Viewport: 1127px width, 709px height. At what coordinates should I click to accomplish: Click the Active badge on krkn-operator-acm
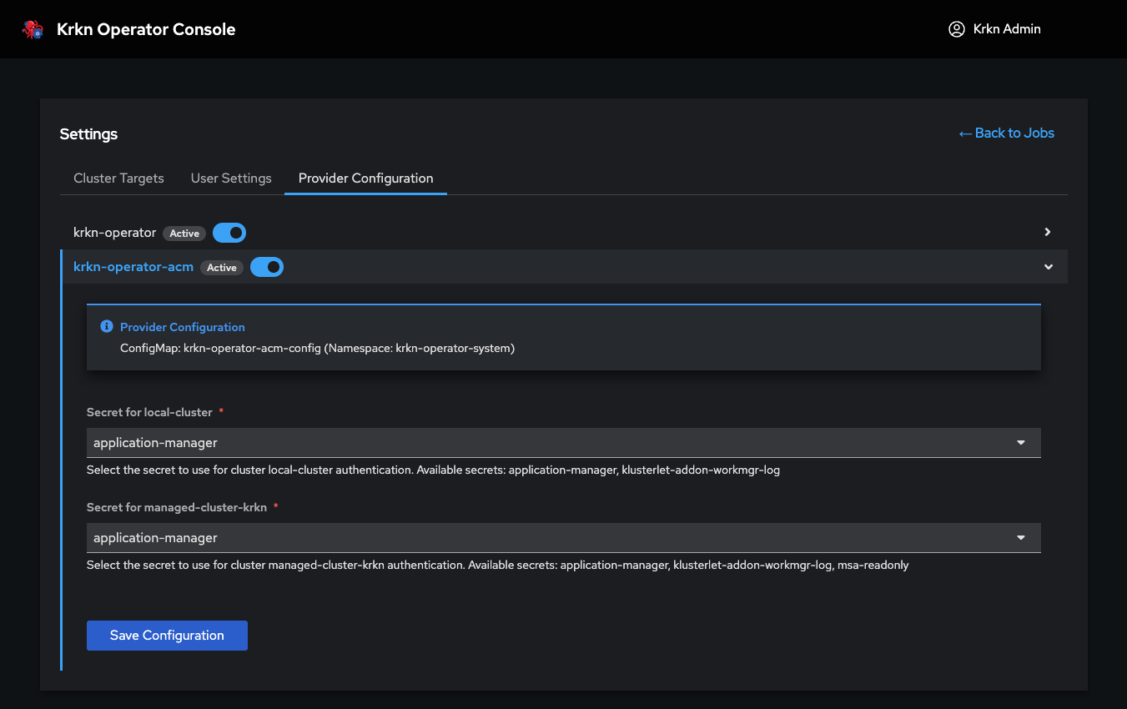(x=222, y=267)
